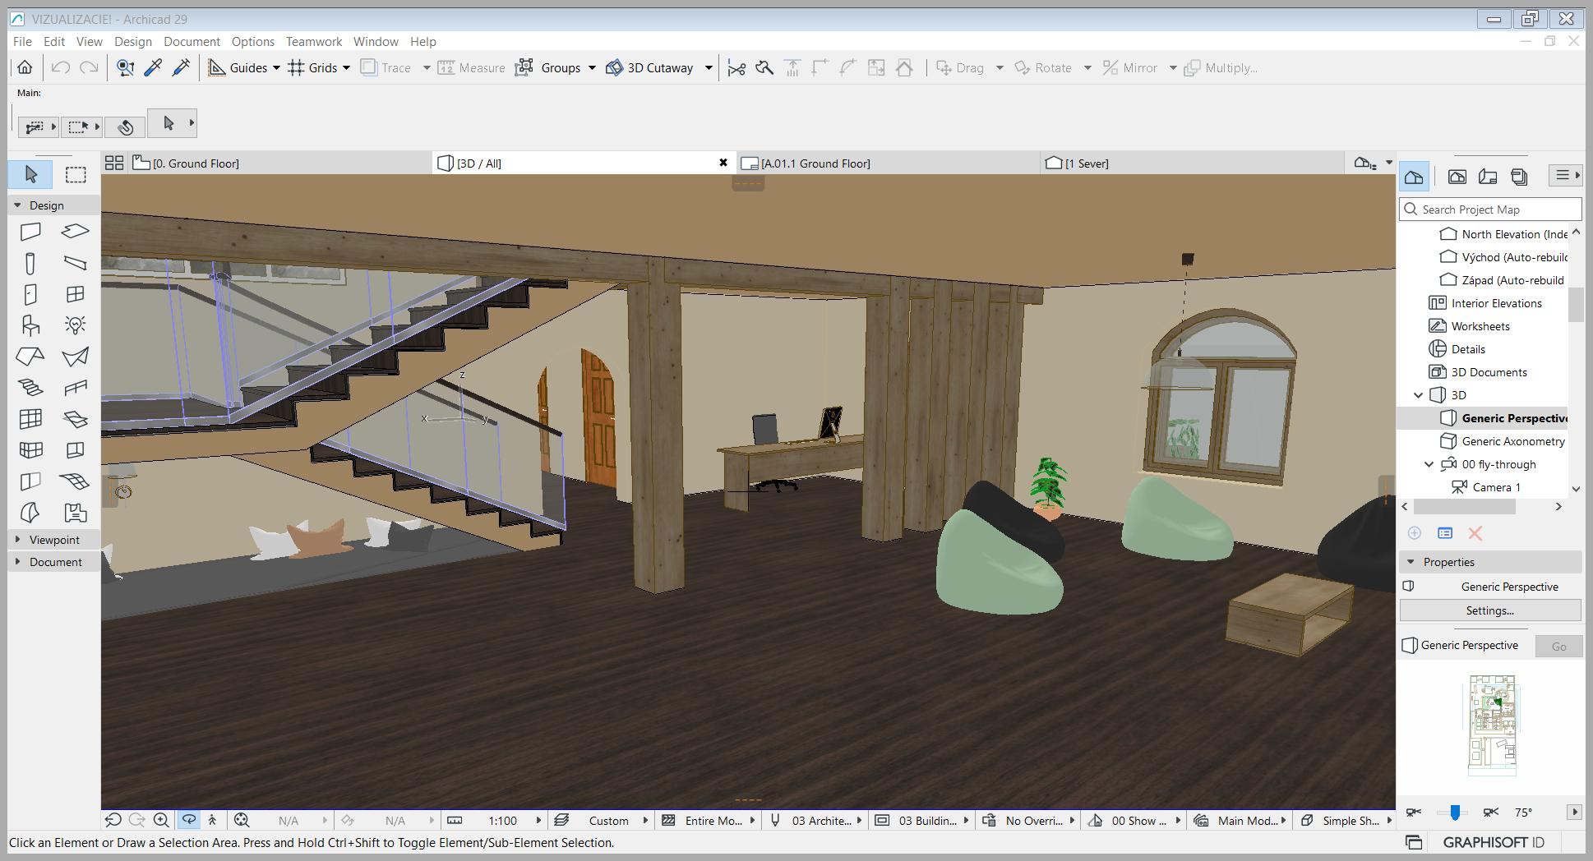Select the Marquee tool

(76, 174)
